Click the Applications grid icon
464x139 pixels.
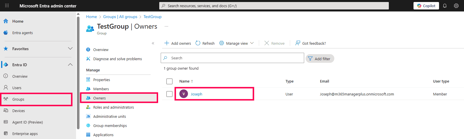88,135
